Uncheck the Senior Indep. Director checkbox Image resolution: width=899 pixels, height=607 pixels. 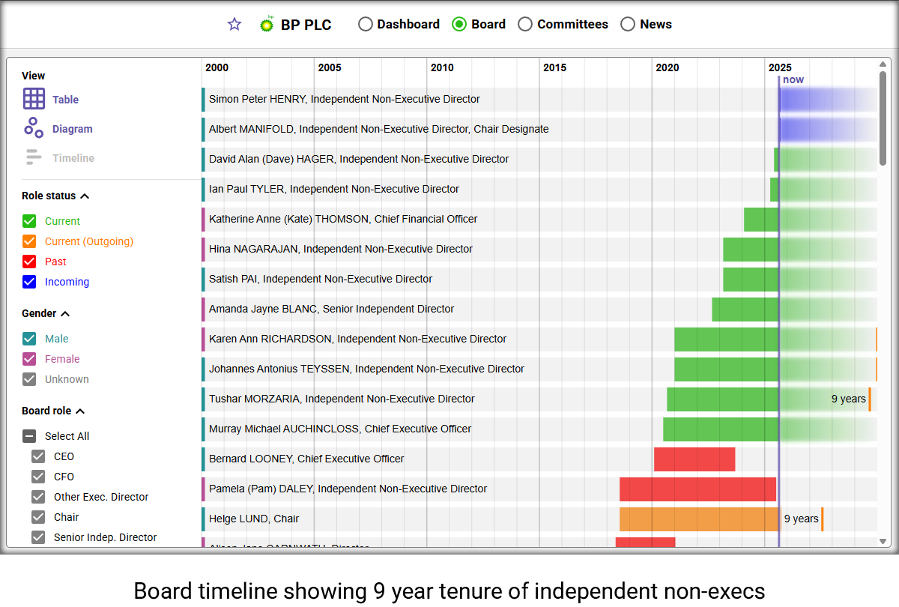click(x=38, y=537)
